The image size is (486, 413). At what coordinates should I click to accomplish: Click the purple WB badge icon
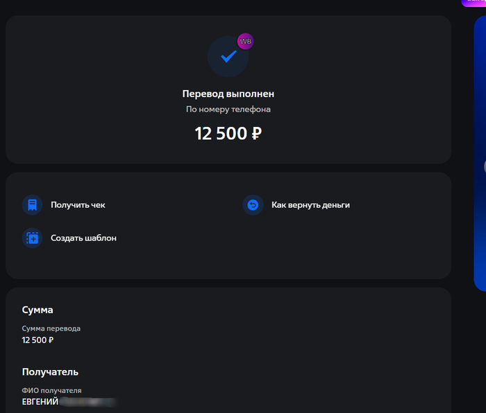[245, 42]
